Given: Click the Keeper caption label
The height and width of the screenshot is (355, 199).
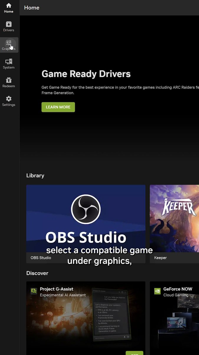Looking at the screenshot, I should coord(160,258).
